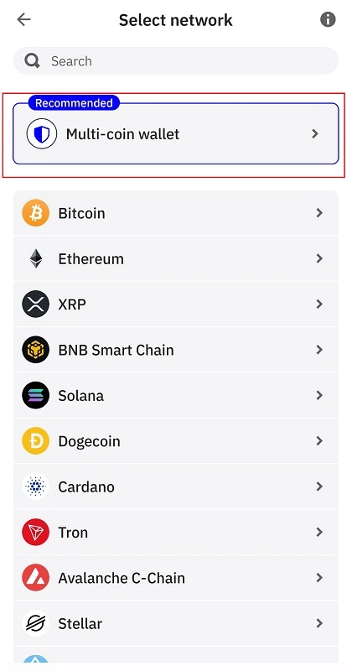Click the Multi-coin wallet shield icon
The width and height of the screenshot is (352, 671).
click(42, 134)
